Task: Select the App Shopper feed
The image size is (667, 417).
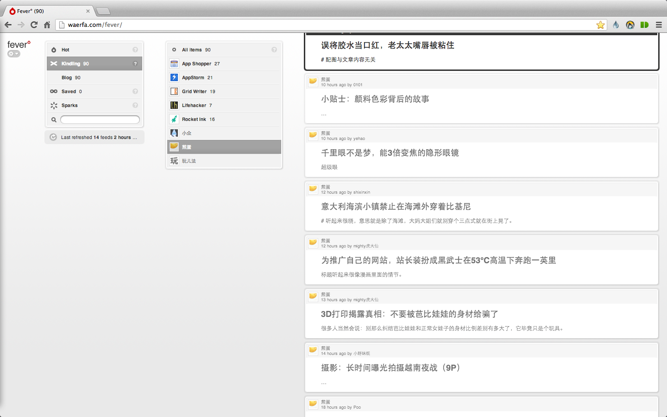Action: [x=224, y=63]
